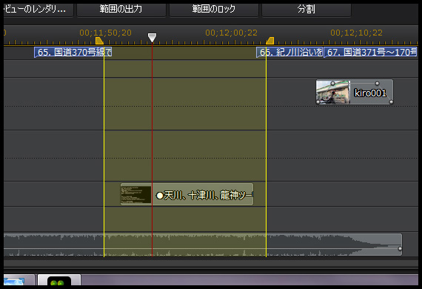
Task: Select chapter marker 65. 国道370号線
Action: (x=73, y=53)
